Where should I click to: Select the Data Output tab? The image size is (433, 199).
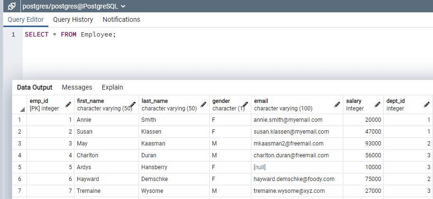(35, 87)
